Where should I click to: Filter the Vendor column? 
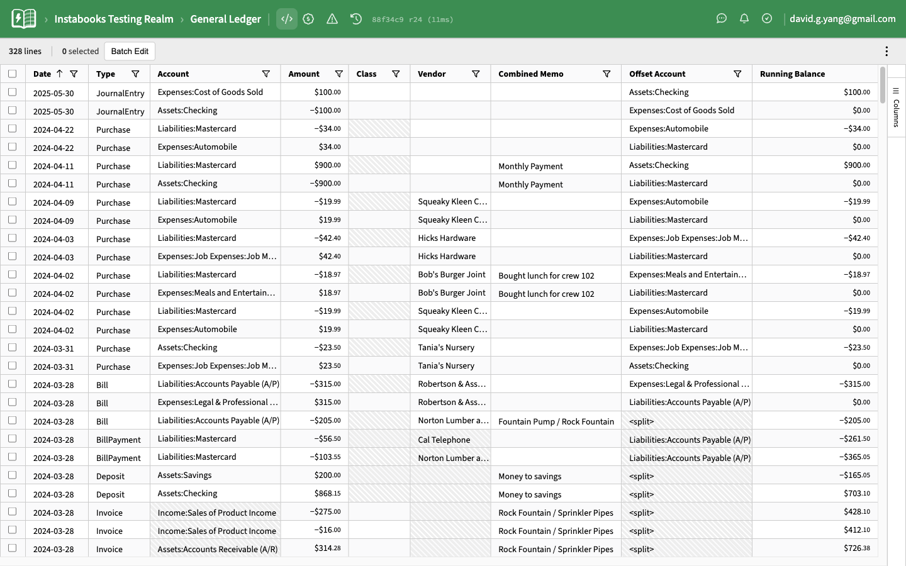pyautogui.click(x=476, y=74)
